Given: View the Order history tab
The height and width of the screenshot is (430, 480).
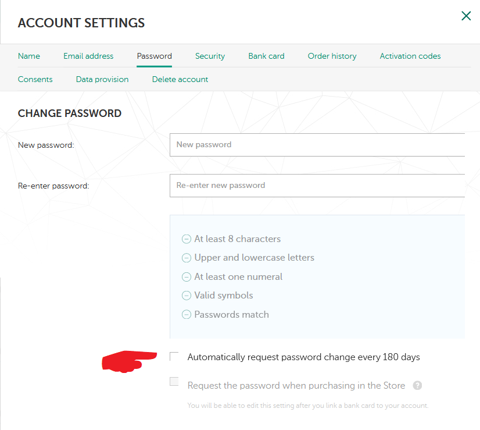Looking at the screenshot, I should tap(332, 56).
